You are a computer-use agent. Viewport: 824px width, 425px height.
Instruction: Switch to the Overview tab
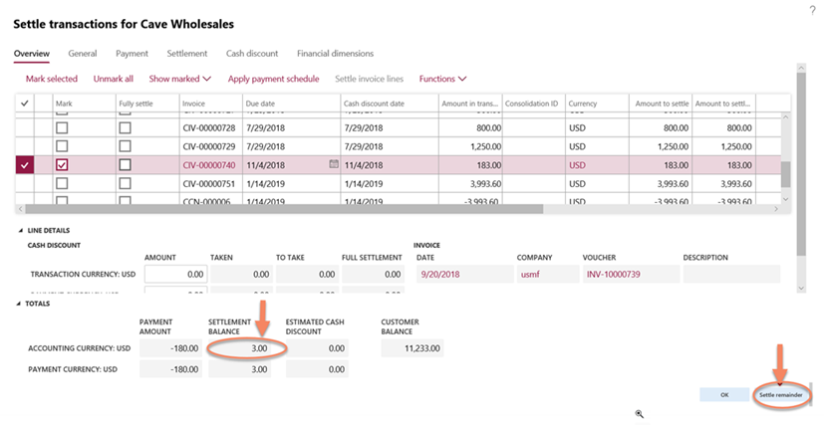tap(32, 54)
